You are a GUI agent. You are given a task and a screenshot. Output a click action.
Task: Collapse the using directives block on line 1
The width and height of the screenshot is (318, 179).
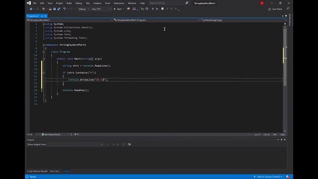pos(43,24)
